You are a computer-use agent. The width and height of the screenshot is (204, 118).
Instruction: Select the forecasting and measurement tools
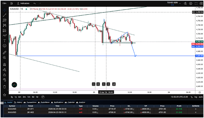[x=4, y=30]
